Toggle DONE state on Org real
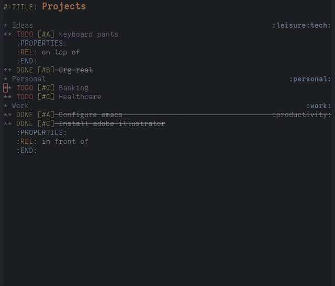Image resolution: width=335 pixels, height=286 pixels. (x=25, y=70)
